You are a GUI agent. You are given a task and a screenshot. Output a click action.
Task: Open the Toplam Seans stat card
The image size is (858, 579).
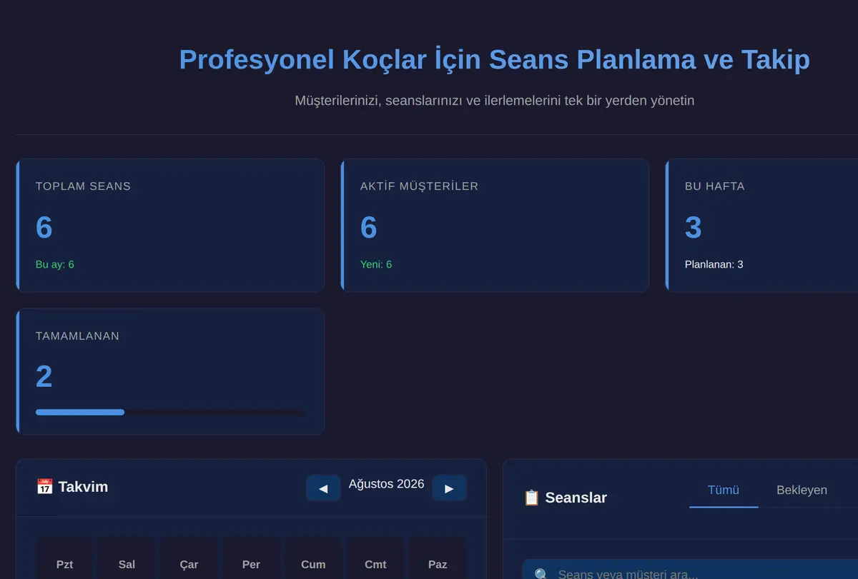(x=170, y=226)
